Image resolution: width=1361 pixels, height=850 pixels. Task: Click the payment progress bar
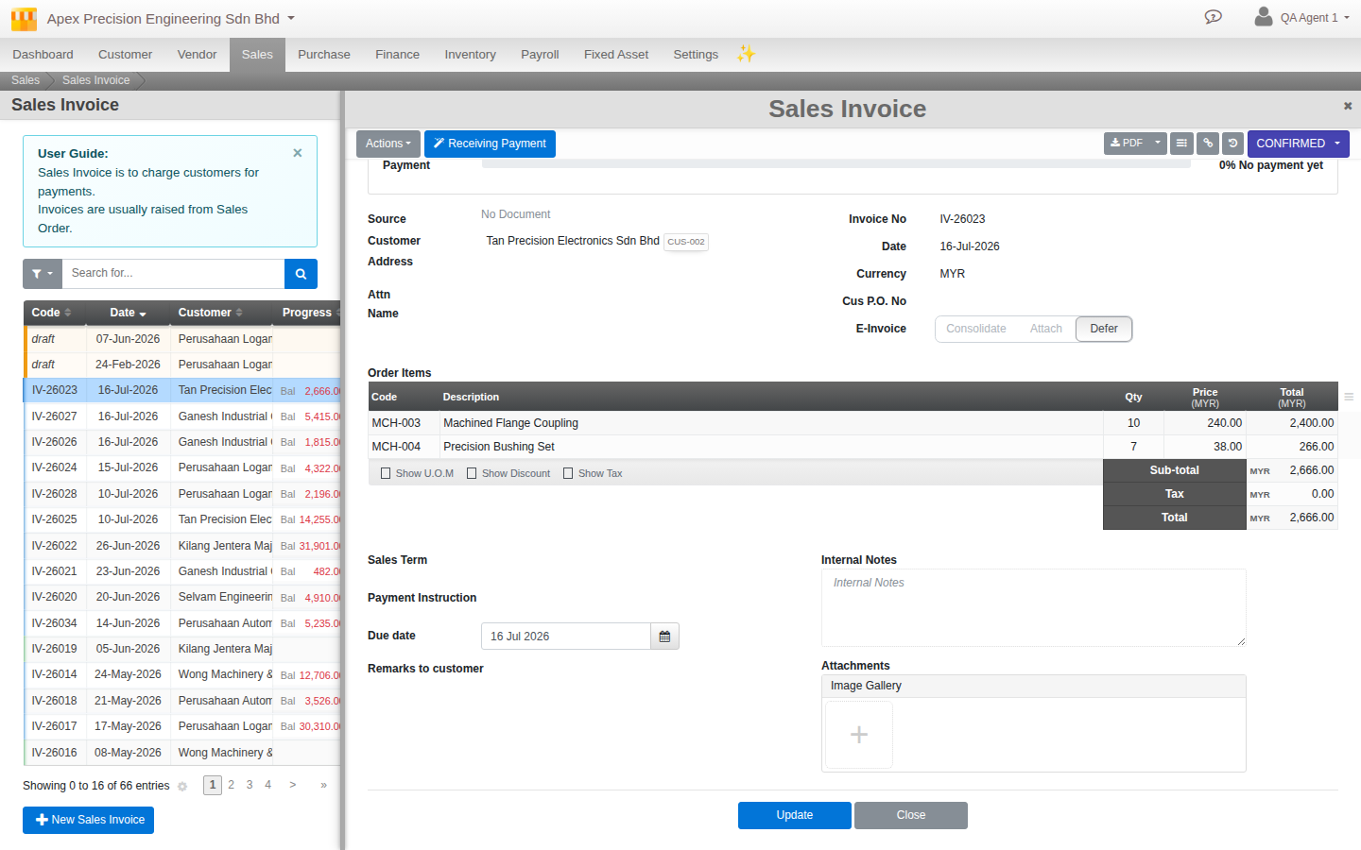[x=836, y=164]
